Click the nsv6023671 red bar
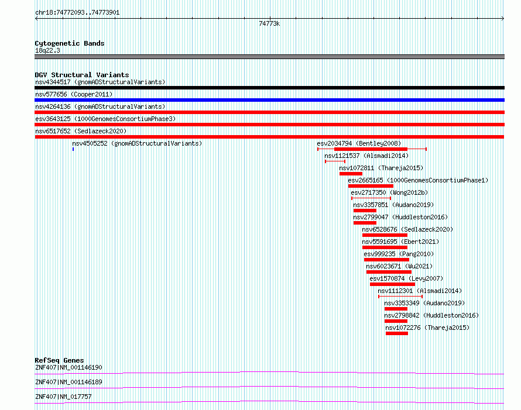This screenshot has width=521, height=410. tap(389, 272)
